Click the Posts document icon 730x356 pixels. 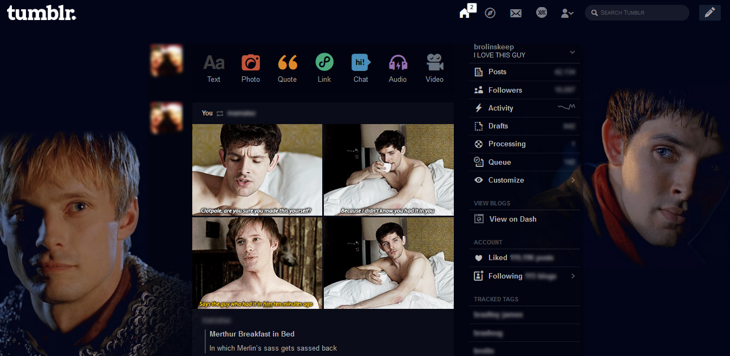[478, 72]
